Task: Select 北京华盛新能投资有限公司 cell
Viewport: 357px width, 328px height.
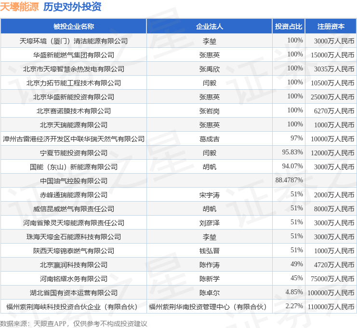Action: (x=74, y=97)
